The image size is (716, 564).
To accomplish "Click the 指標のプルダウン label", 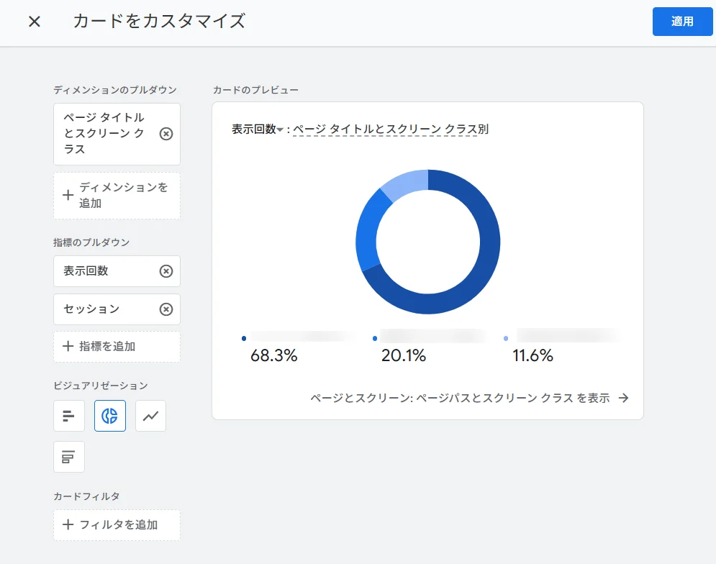I will [x=91, y=242].
